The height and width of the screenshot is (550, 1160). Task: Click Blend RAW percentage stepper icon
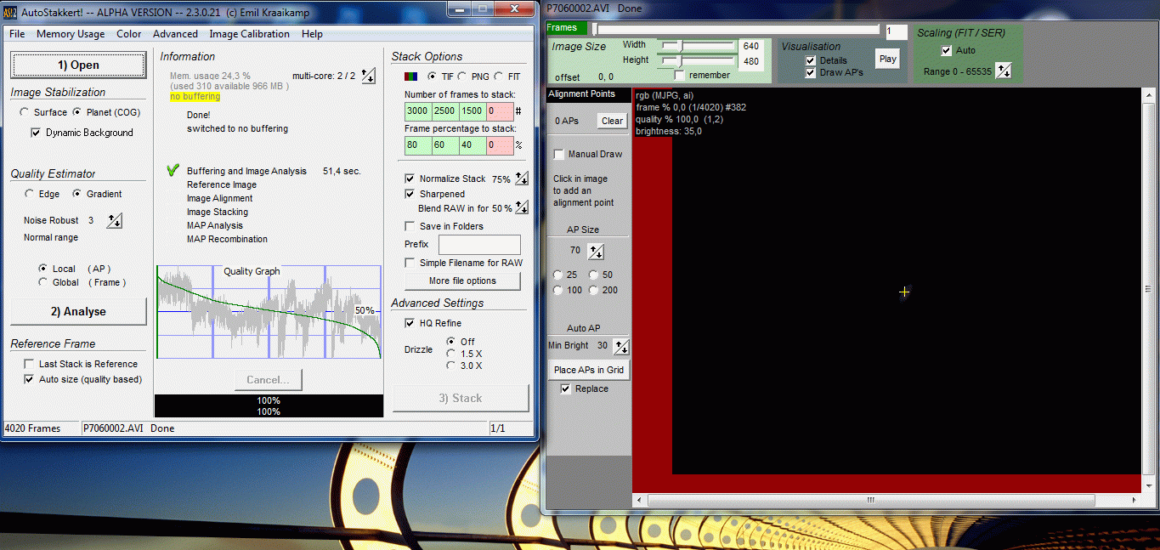tap(522, 208)
